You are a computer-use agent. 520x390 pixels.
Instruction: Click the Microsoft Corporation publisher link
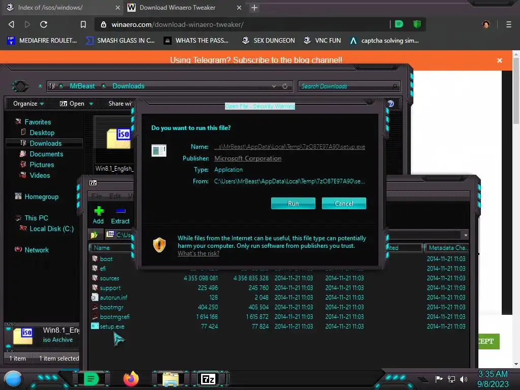(248, 158)
